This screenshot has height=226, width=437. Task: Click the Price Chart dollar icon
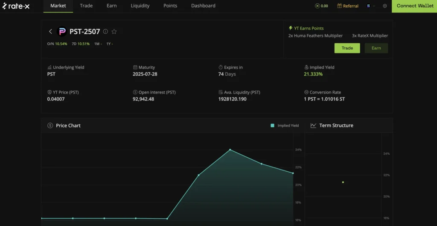click(x=50, y=126)
